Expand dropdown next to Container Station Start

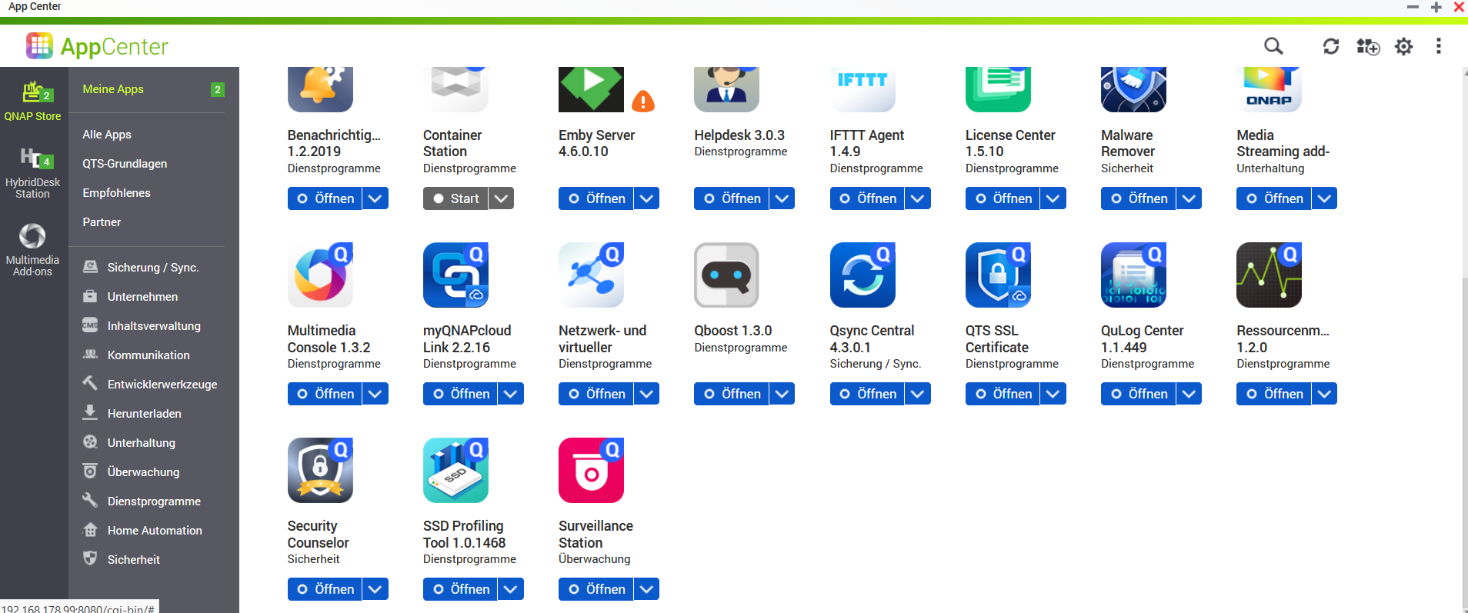(x=501, y=198)
